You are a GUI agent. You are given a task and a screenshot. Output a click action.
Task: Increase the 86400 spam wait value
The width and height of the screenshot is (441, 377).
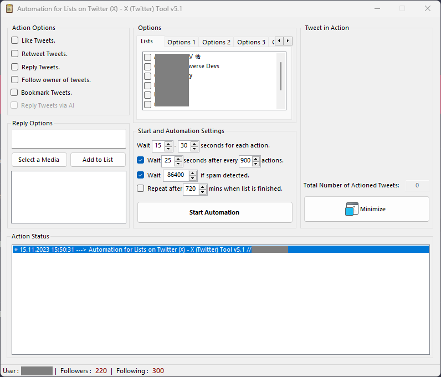click(193, 173)
